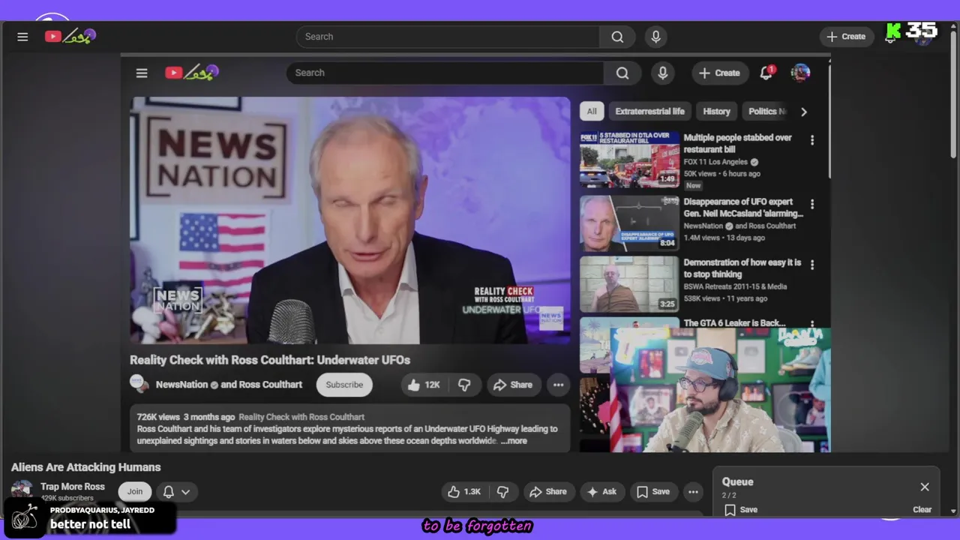Click the Underwater UFOs video player
Screen dimensions: 960x540
(x=349, y=220)
